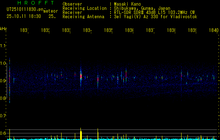
Task: Click the 0.9 frequency axis label
Action: (3, 81)
